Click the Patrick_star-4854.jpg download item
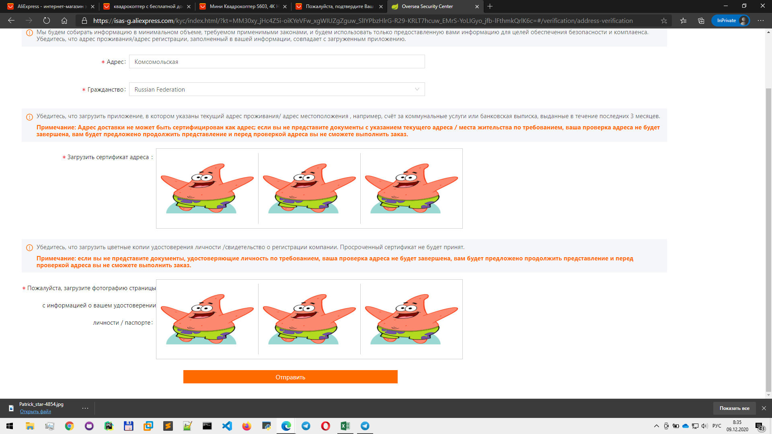 (x=41, y=404)
